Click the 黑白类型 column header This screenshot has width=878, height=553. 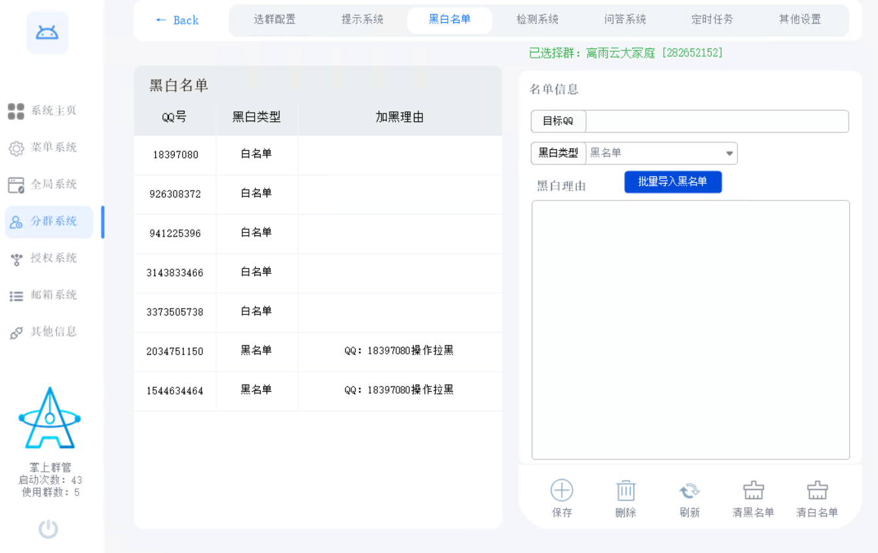(x=257, y=117)
